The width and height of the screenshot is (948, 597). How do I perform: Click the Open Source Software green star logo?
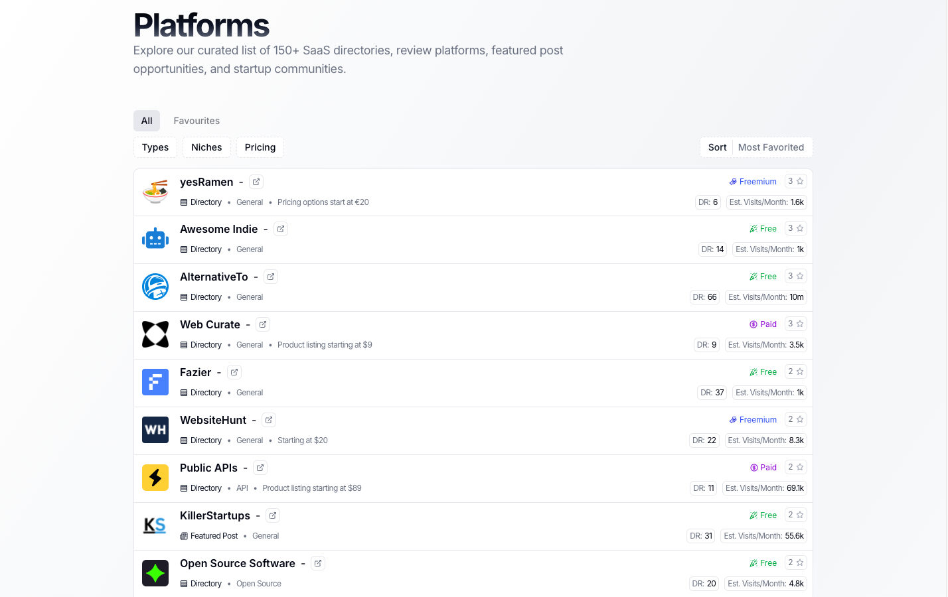pos(155,573)
